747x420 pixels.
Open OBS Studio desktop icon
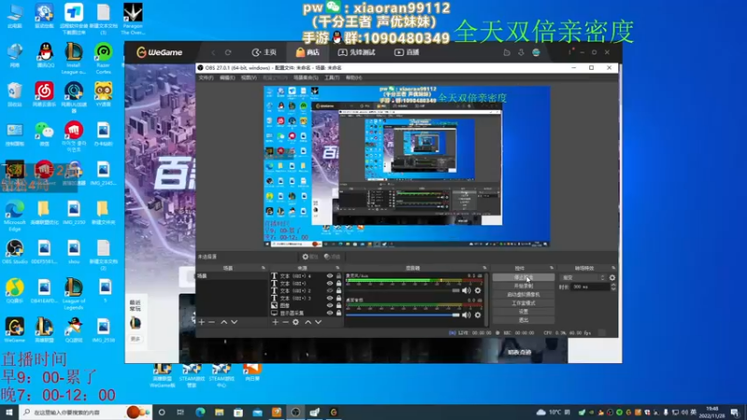pyautogui.click(x=15, y=252)
